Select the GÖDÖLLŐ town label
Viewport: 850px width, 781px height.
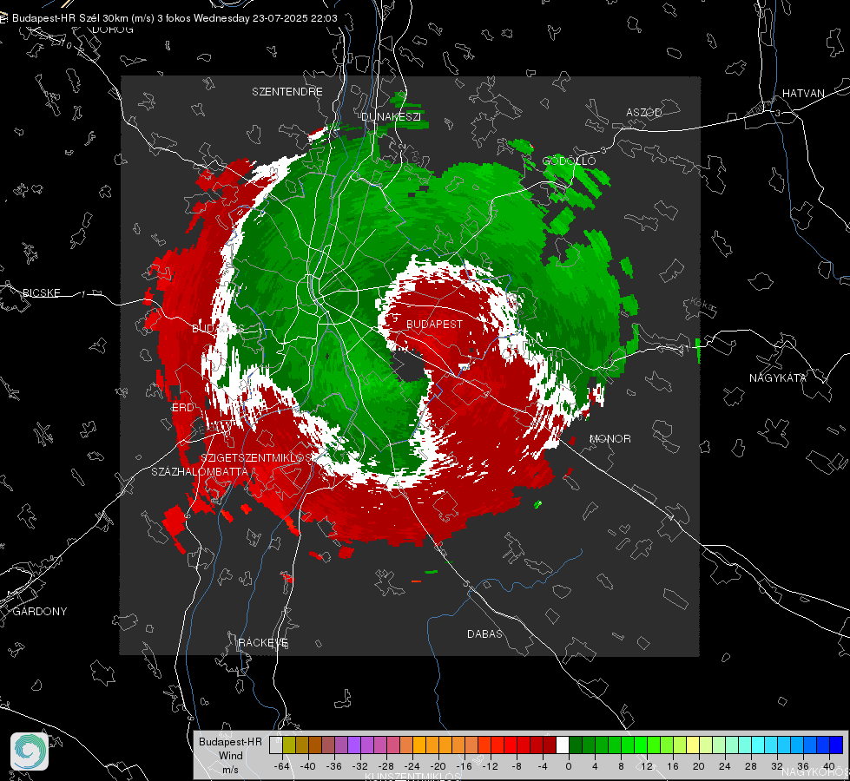point(569,161)
